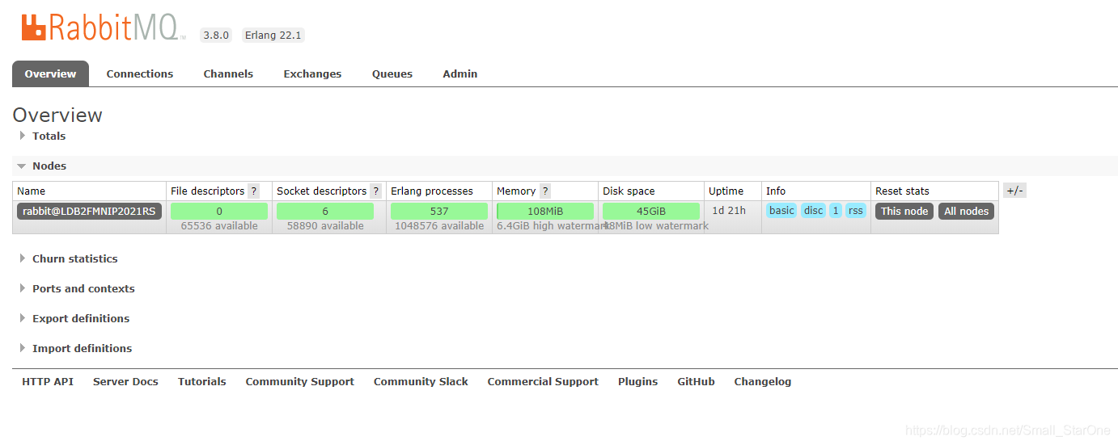The width and height of the screenshot is (1118, 445).
Task: Click the rss info tag
Action: 856,210
